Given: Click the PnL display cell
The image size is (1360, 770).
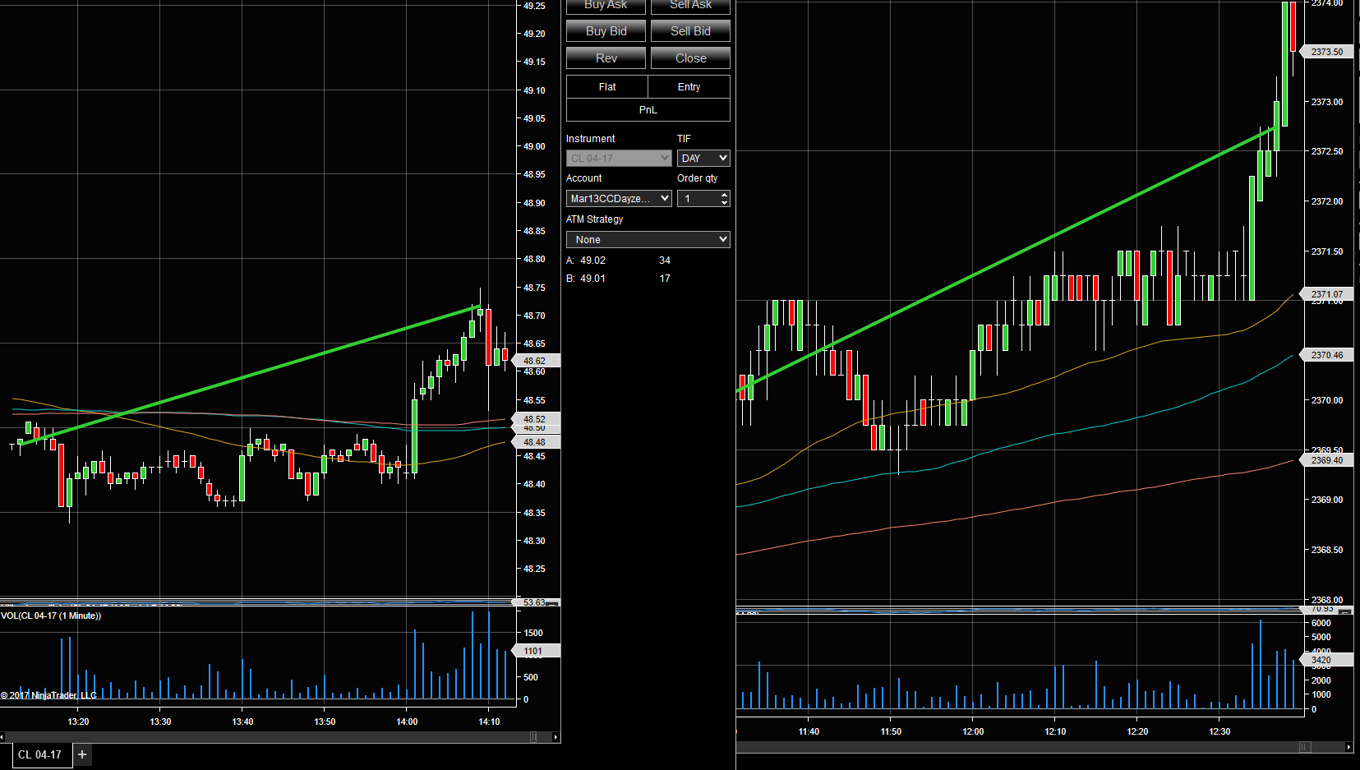Looking at the screenshot, I should (648, 110).
